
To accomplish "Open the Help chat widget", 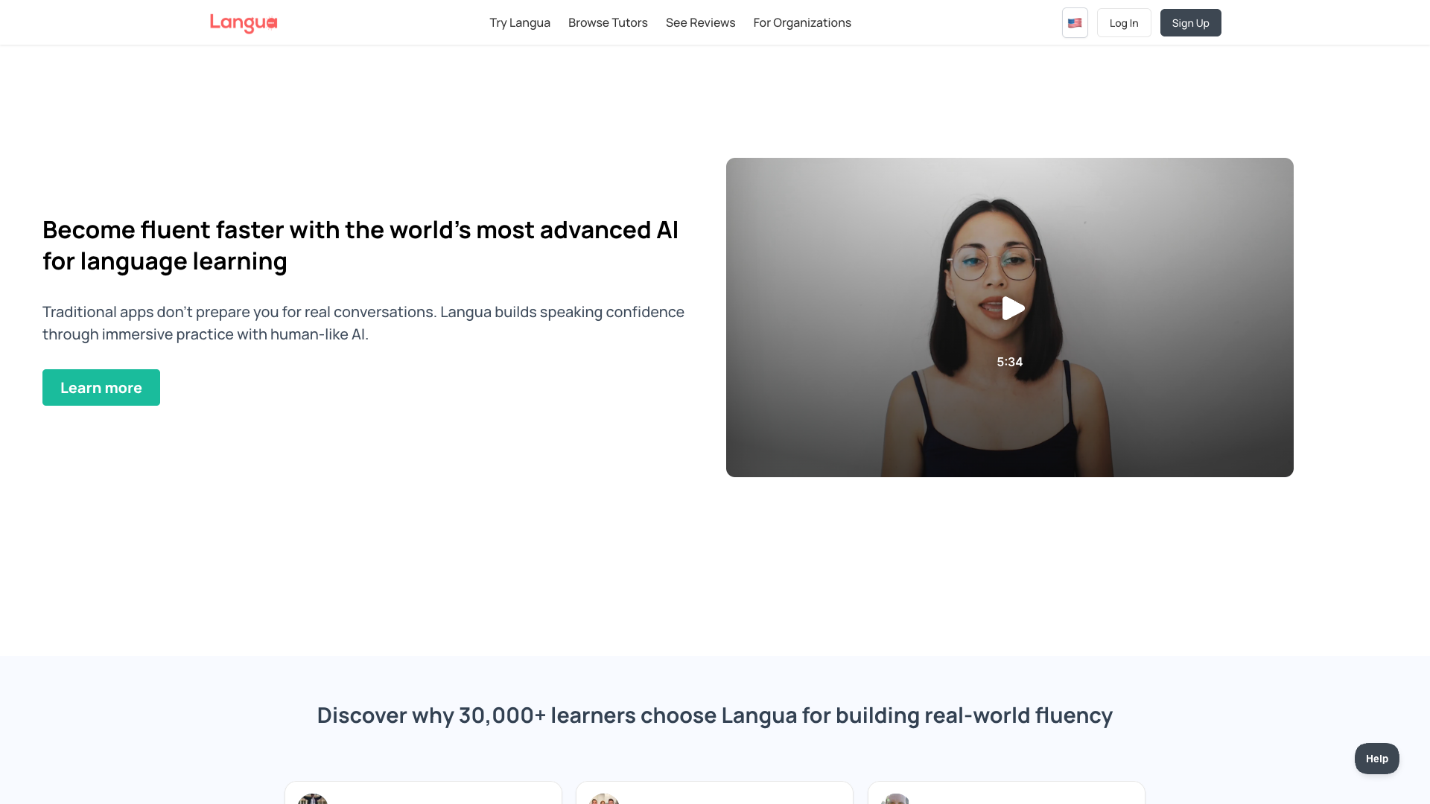I will coord(1376,759).
